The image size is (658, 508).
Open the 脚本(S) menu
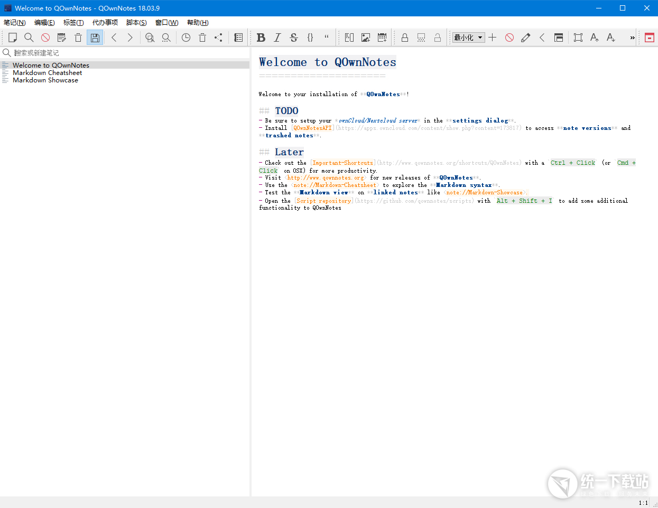pos(136,23)
